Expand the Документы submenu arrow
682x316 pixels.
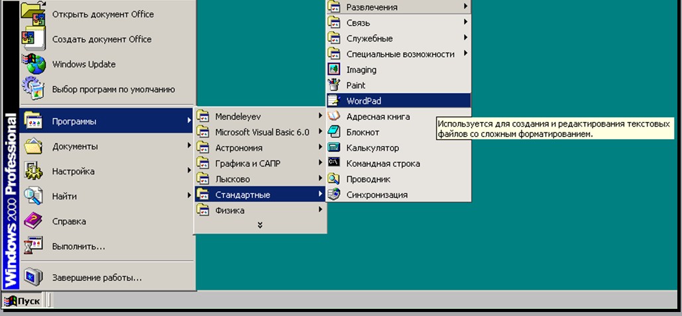189,145
